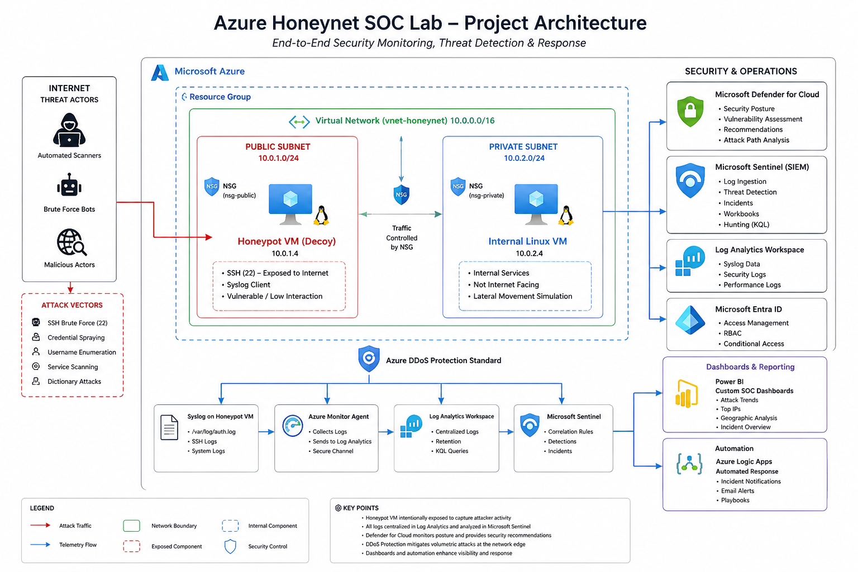Click the Brute Force Bots robot icon

pyautogui.click(x=69, y=185)
